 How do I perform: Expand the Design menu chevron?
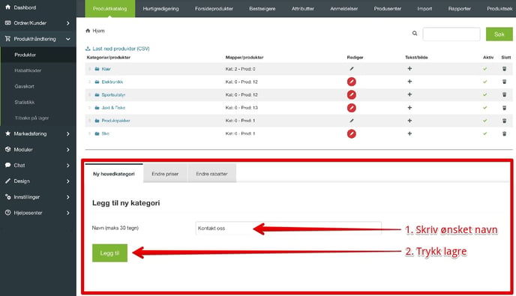(67, 181)
